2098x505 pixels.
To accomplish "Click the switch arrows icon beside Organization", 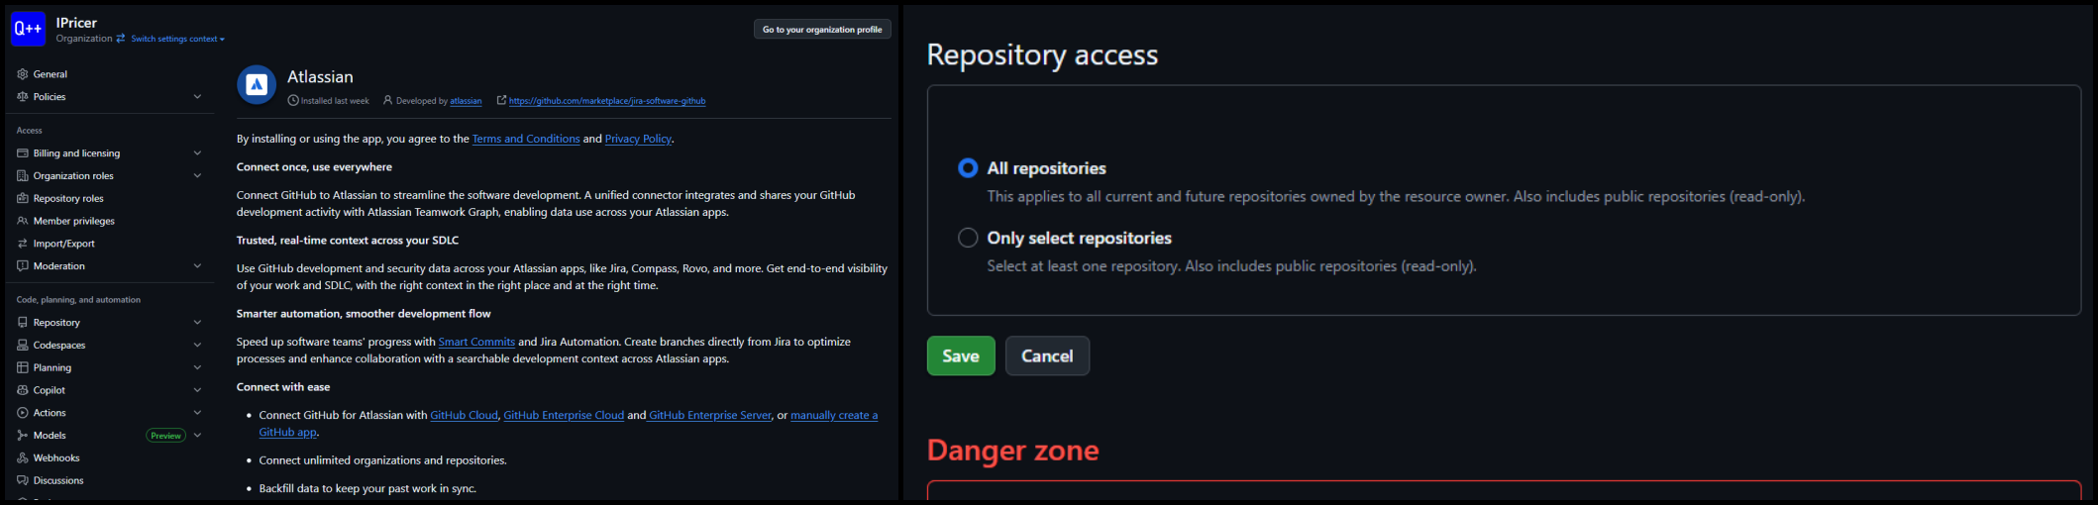I will 121,39.
